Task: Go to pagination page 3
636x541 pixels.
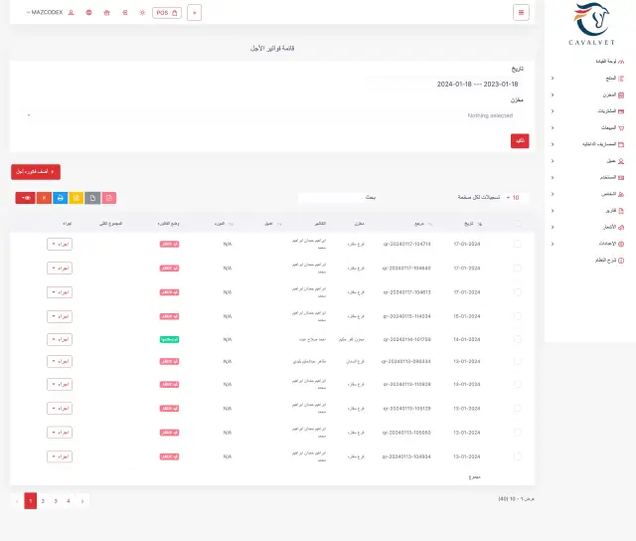Action: (56, 501)
